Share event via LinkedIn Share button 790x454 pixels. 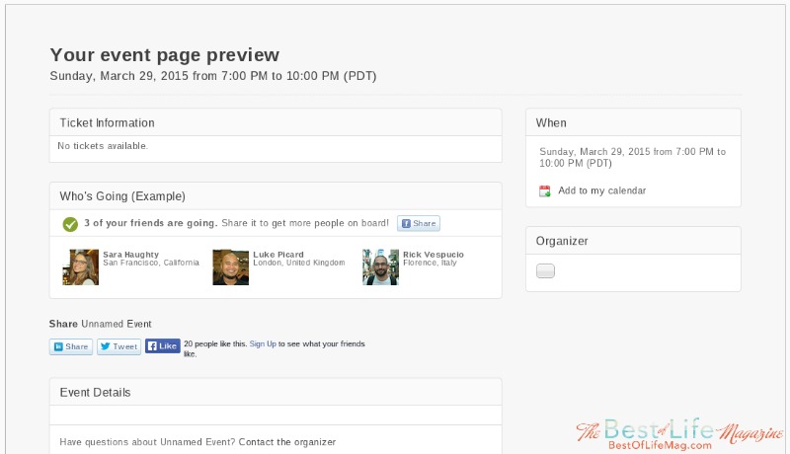tap(71, 346)
